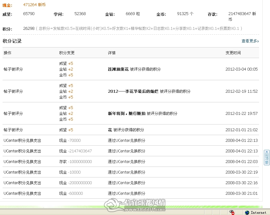Click the timestamp 2012-01-22 19:57
Screen dimensions: 270x215
coord(241,114)
